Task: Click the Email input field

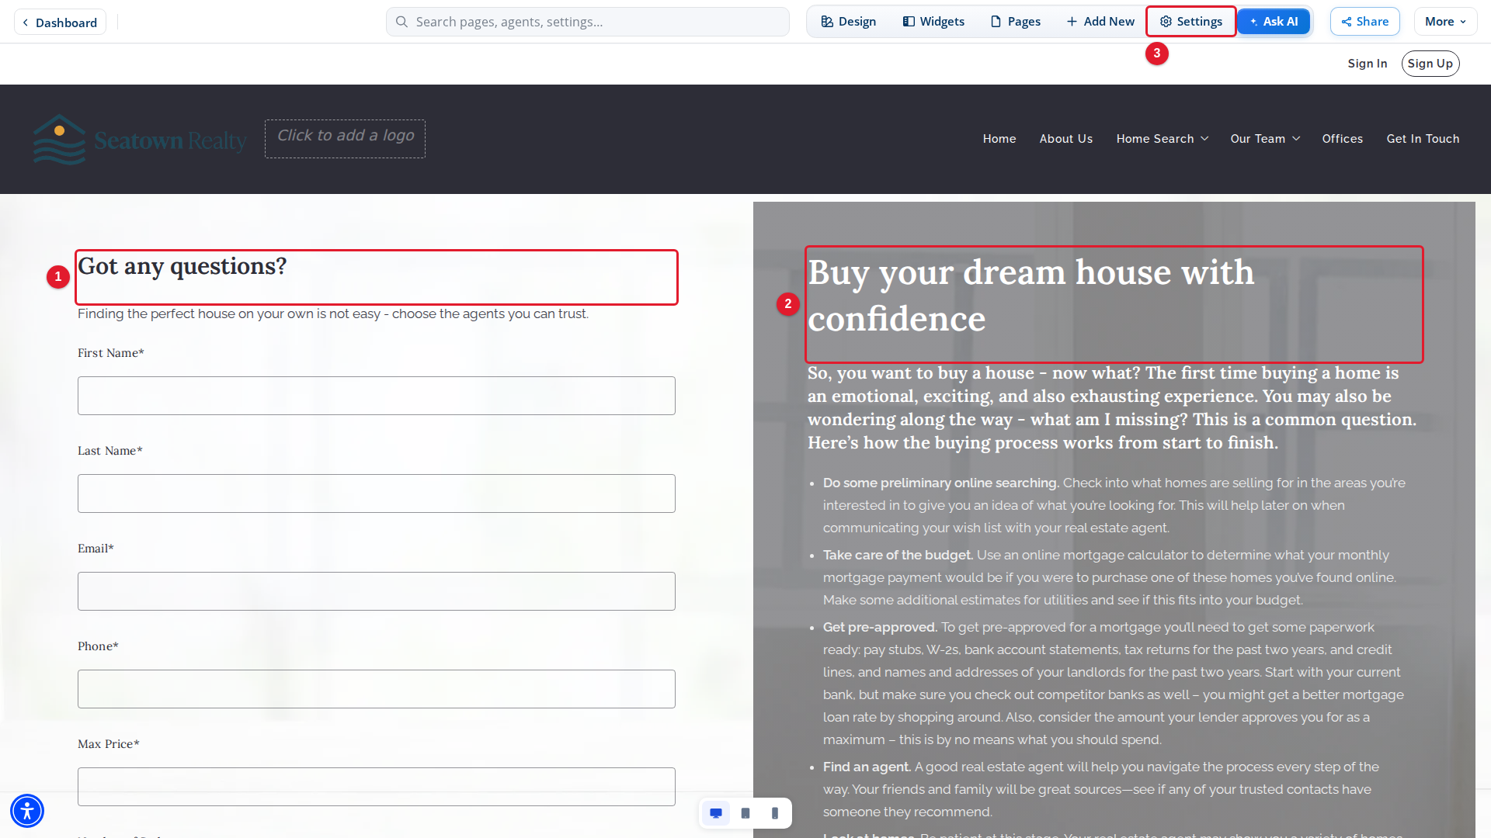Action: [x=377, y=591]
